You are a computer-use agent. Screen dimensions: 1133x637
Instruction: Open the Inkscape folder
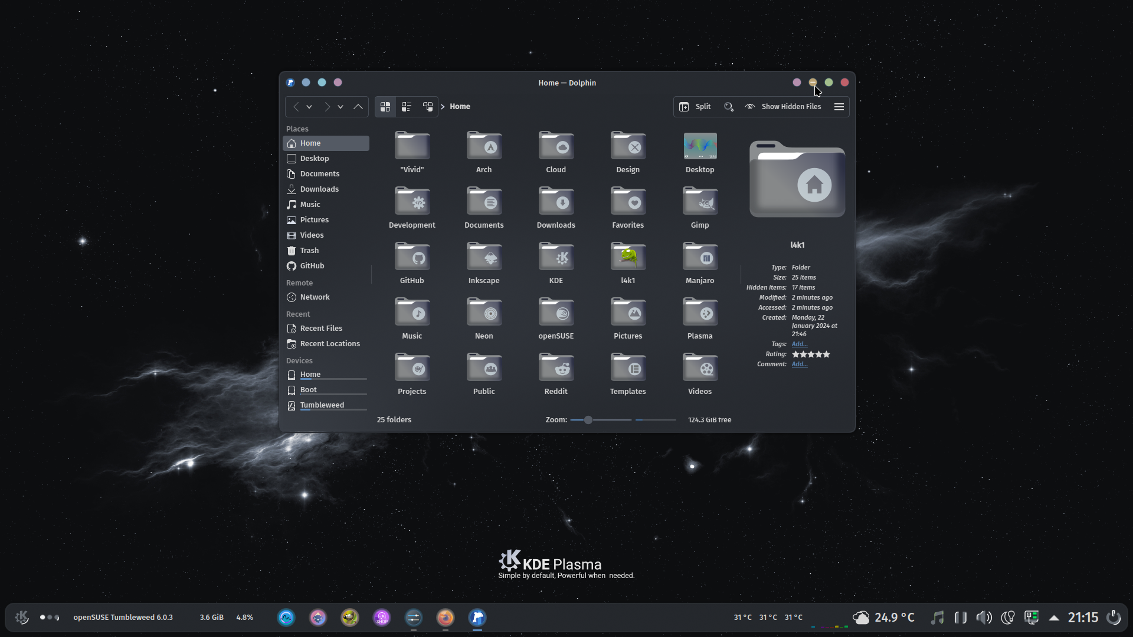[x=484, y=263]
